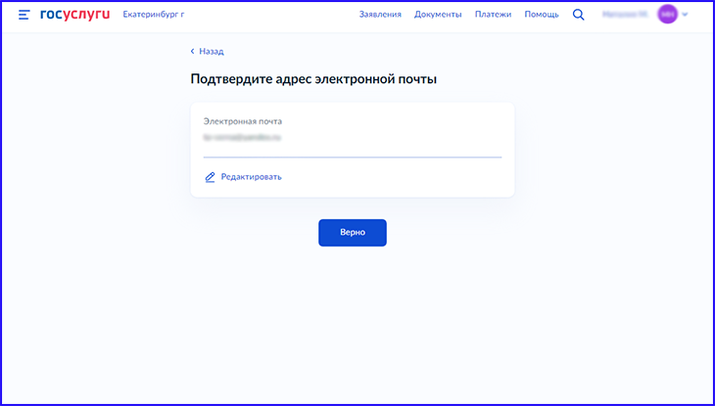Change the location Екатеринбург г
This screenshot has width=715, height=406.
(x=153, y=15)
